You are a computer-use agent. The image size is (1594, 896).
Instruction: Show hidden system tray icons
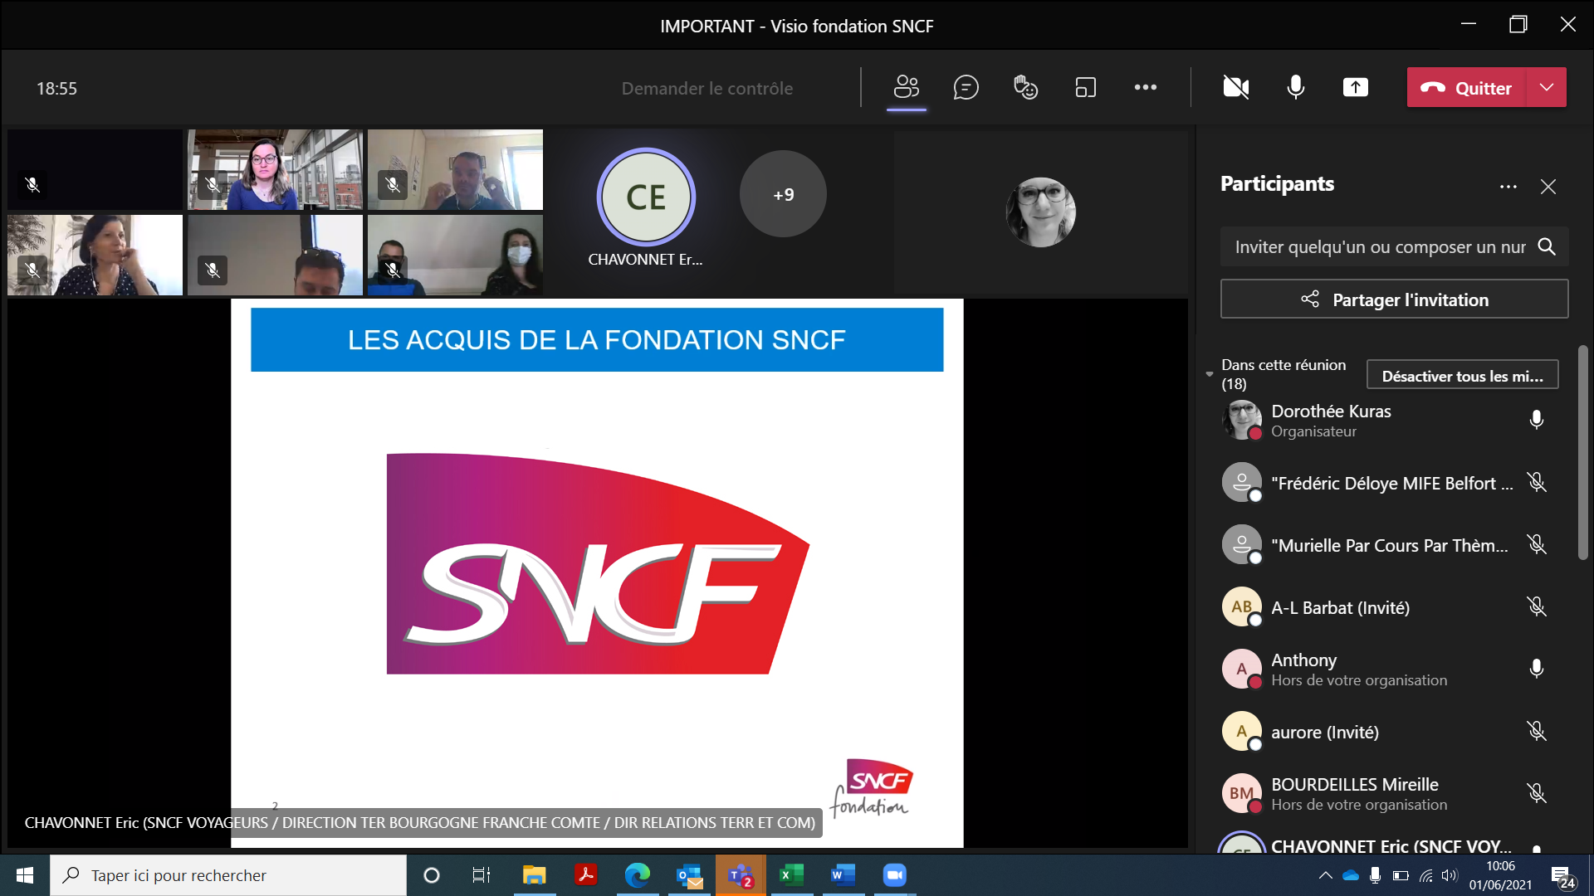coord(1325,875)
